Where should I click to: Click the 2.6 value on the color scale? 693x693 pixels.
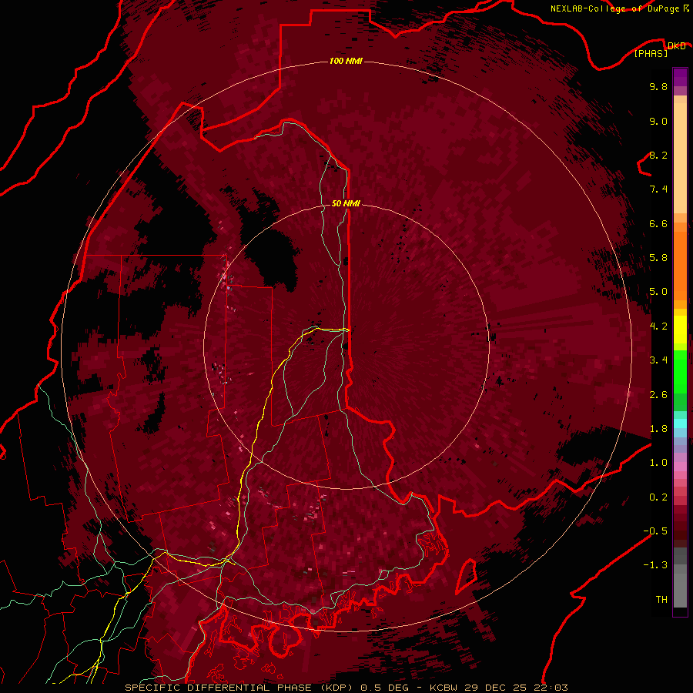[x=658, y=394]
